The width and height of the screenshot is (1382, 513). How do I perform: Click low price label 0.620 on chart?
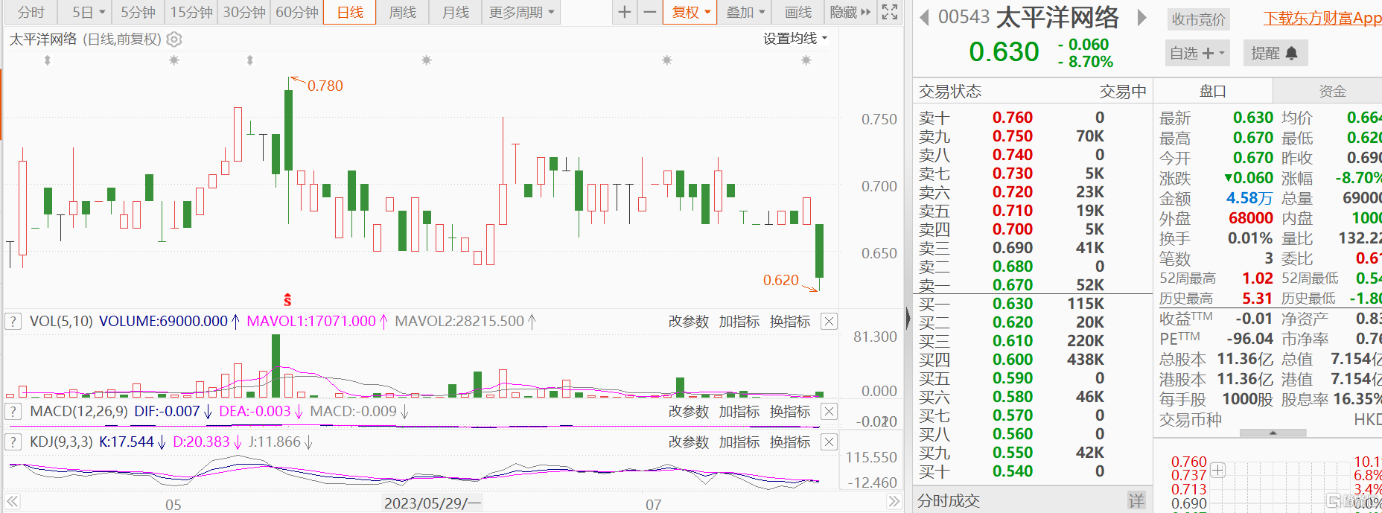point(780,280)
